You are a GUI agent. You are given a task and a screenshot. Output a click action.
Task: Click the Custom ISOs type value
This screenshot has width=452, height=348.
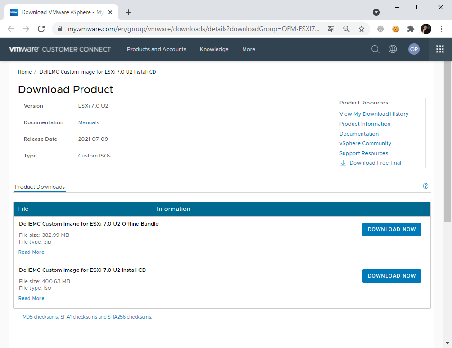[x=94, y=156]
